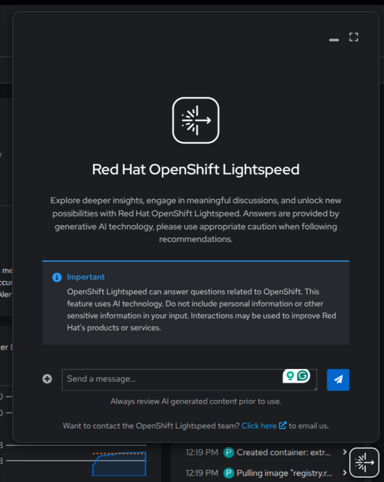This screenshot has height=482, width=384.
Task: Open the Pulling image event row
Action: [x=267, y=473]
